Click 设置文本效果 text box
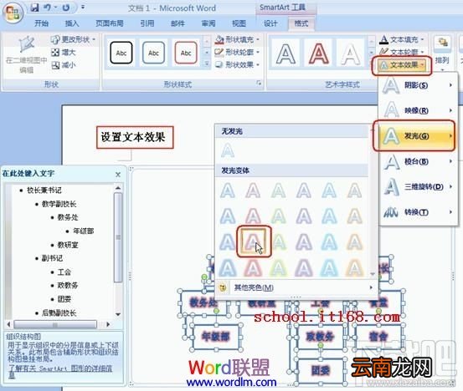 pos(135,137)
